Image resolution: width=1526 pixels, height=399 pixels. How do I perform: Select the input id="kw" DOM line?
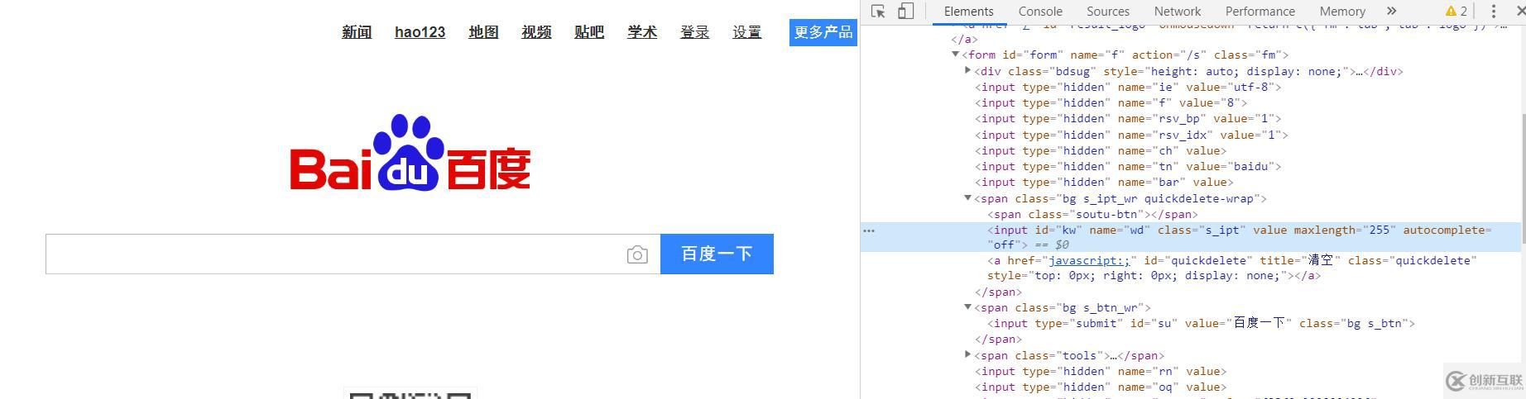1192,237
